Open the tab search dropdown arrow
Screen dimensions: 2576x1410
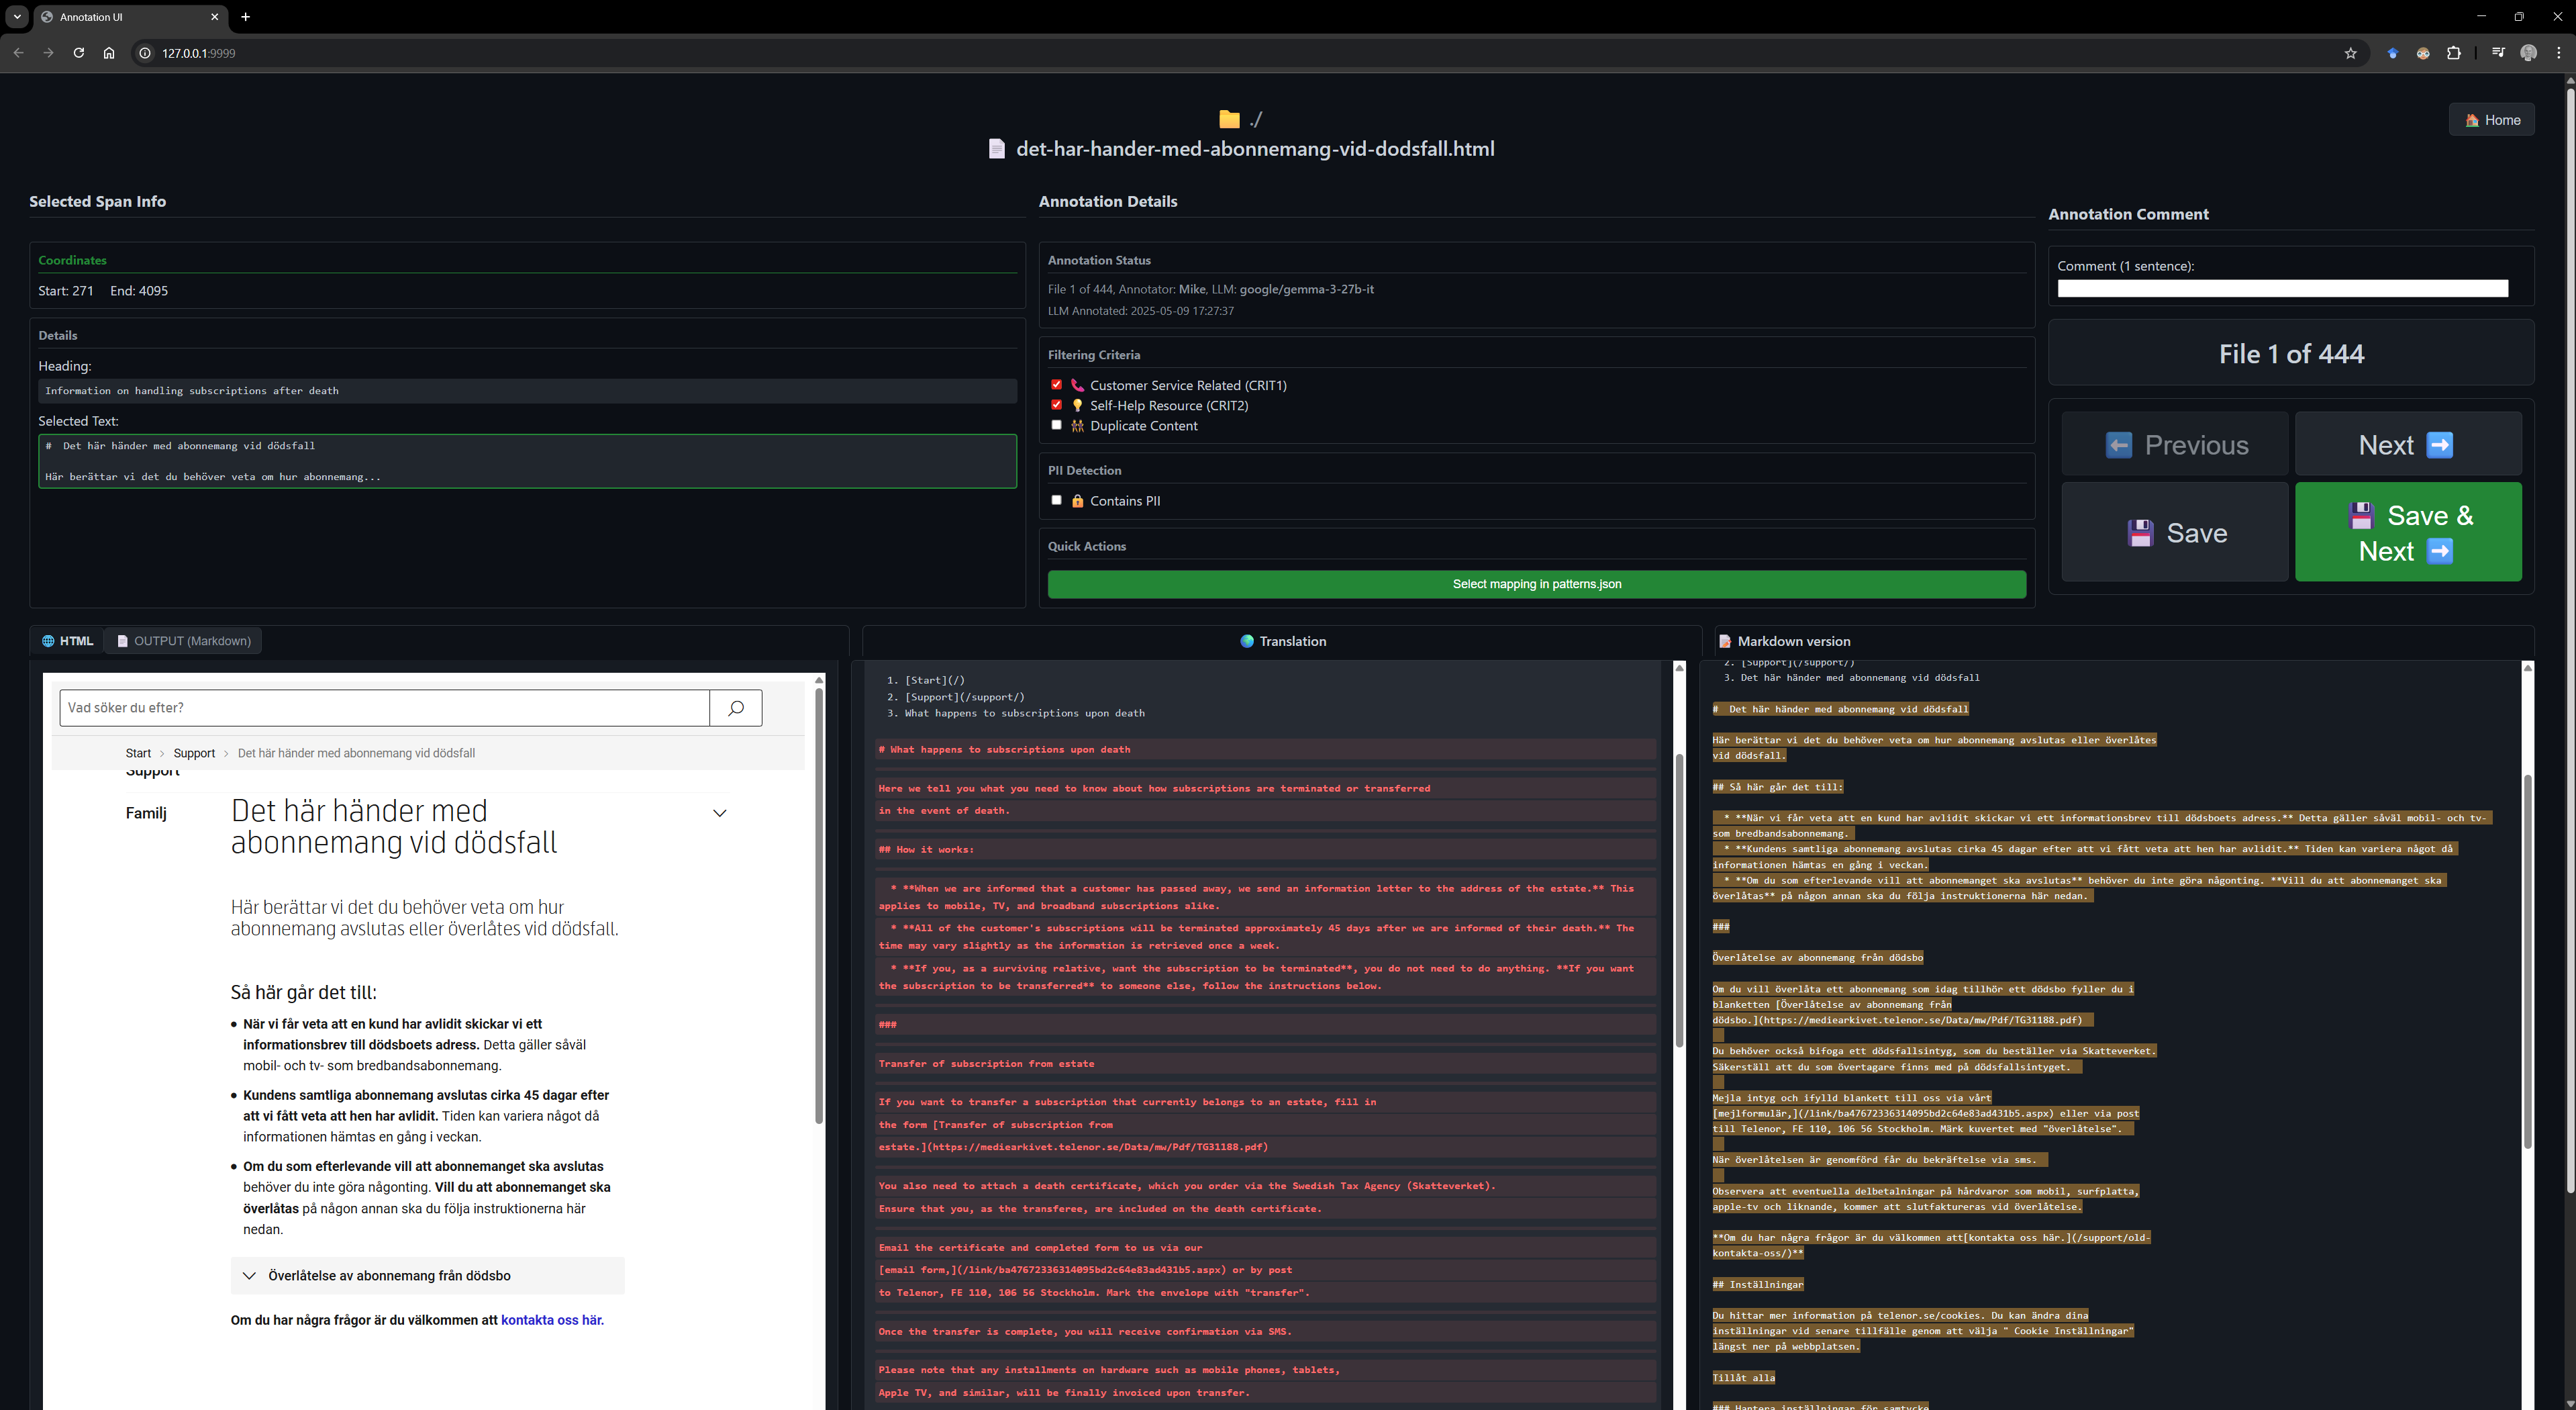pos(17,17)
